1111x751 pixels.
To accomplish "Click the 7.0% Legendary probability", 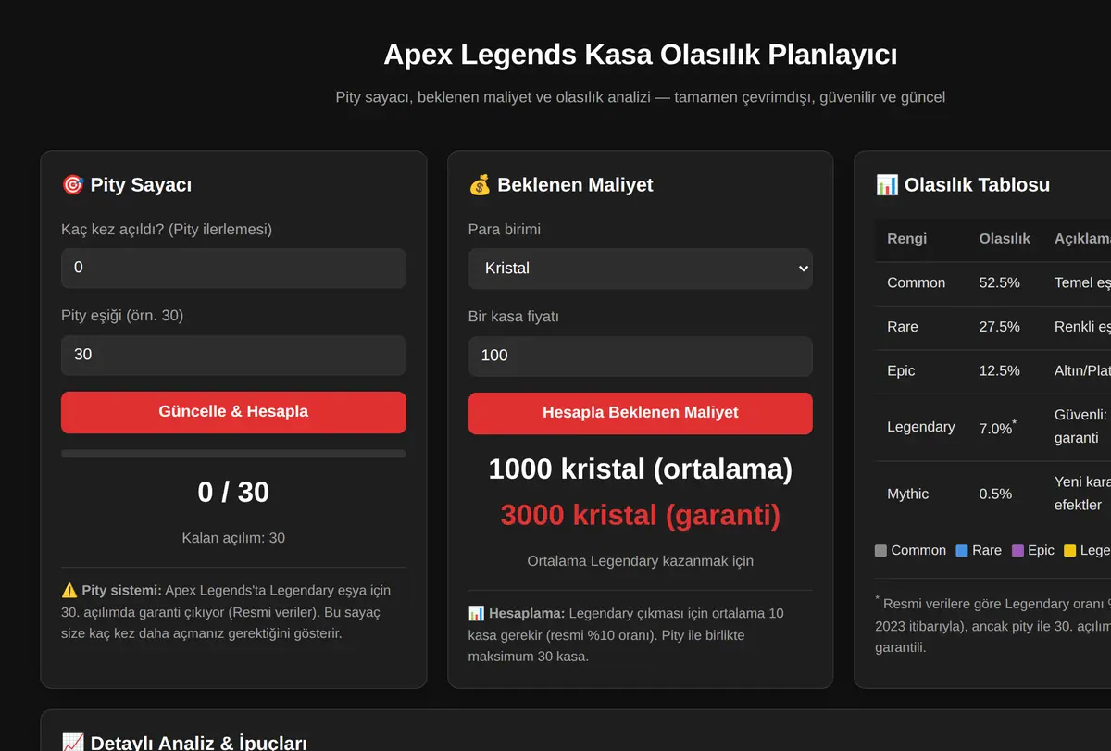I will tap(997, 427).
